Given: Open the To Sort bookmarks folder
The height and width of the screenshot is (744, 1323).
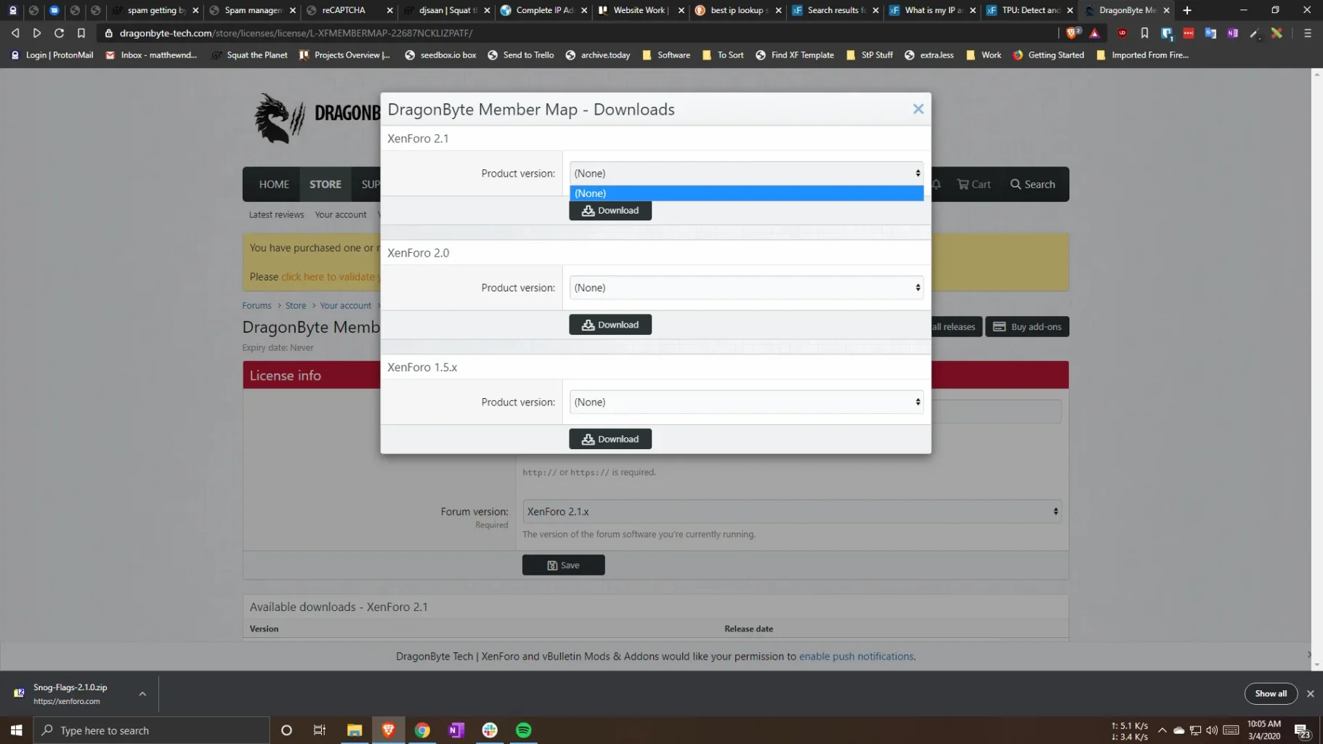Looking at the screenshot, I should pyautogui.click(x=723, y=55).
